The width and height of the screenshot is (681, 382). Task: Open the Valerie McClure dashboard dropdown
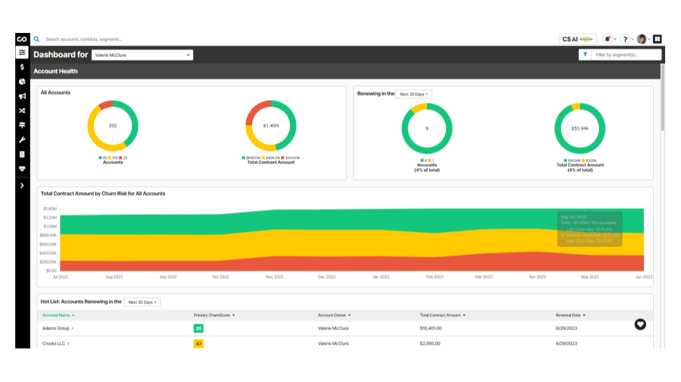click(142, 55)
